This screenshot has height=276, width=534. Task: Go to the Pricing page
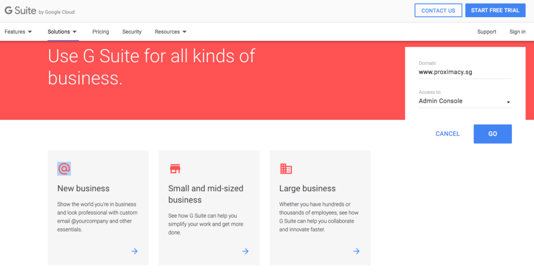point(101,32)
